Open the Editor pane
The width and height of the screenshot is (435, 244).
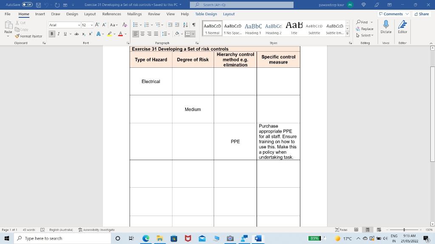[x=402, y=28]
